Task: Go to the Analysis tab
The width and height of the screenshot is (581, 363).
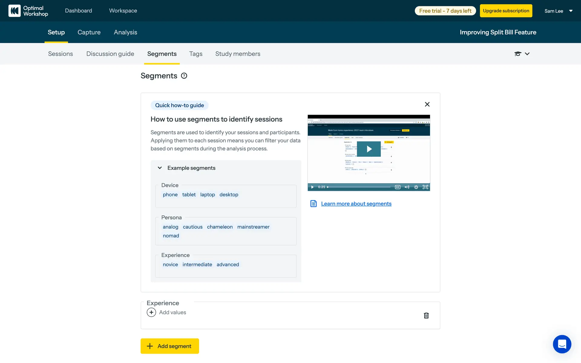Action: (x=125, y=32)
